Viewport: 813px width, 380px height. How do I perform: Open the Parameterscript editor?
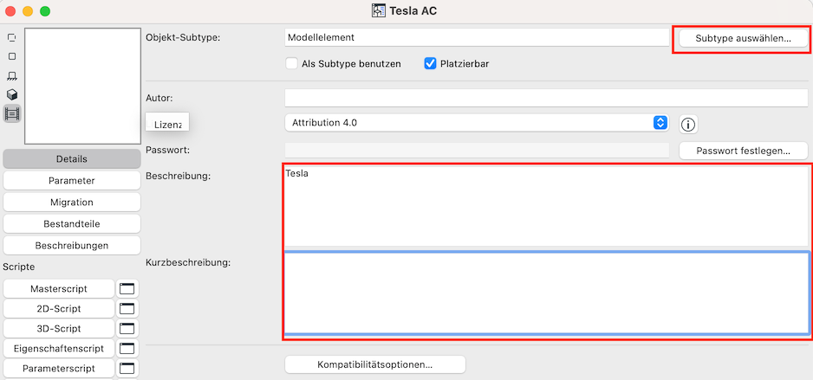coord(59,369)
